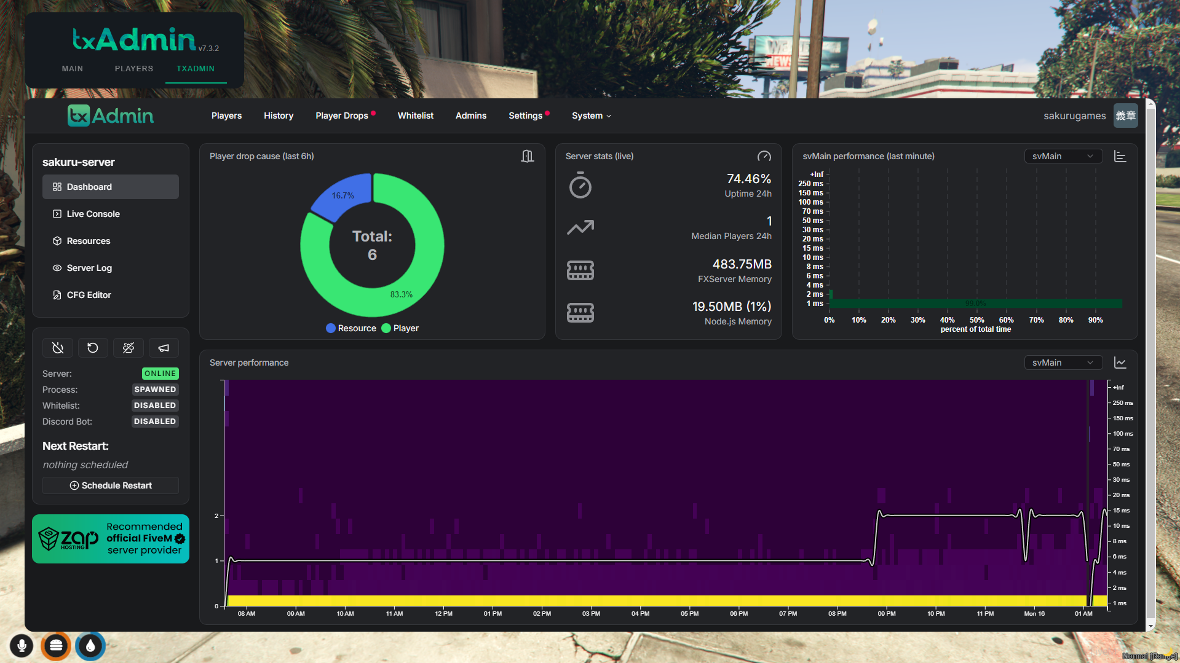The image size is (1180, 663).
Task: Open the Player Drops page
Action: 342,116
